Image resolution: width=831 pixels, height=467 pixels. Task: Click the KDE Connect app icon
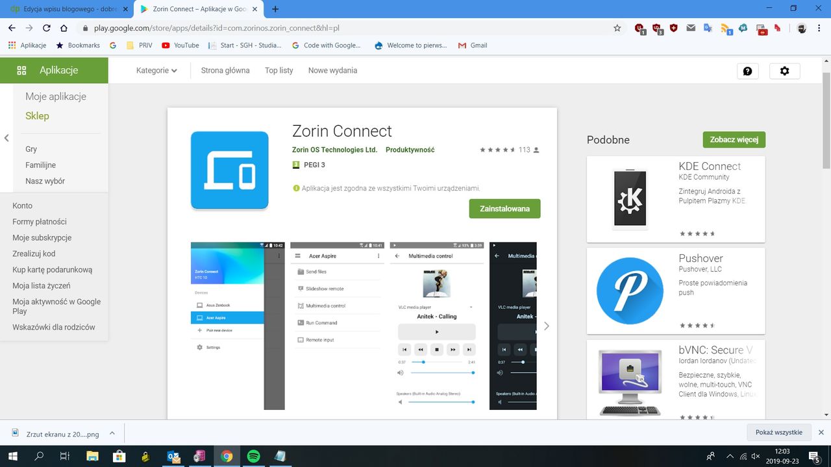pyautogui.click(x=629, y=199)
